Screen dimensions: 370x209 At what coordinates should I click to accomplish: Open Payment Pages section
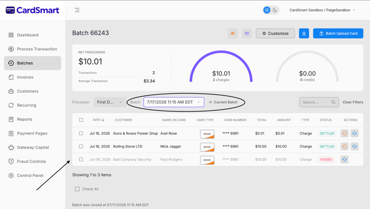tap(33, 133)
